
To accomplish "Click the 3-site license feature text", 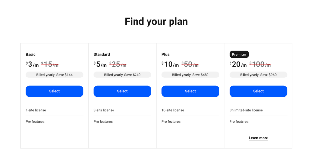I will (x=104, y=110).
